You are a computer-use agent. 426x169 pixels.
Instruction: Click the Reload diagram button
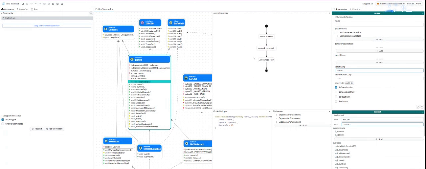[37, 129]
